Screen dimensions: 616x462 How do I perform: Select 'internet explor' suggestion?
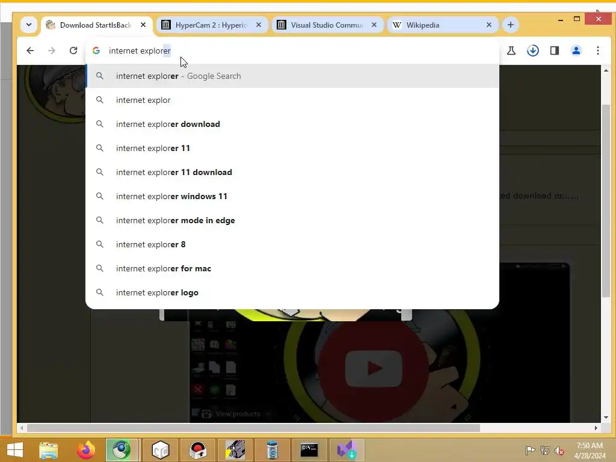pyautogui.click(x=292, y=100)
